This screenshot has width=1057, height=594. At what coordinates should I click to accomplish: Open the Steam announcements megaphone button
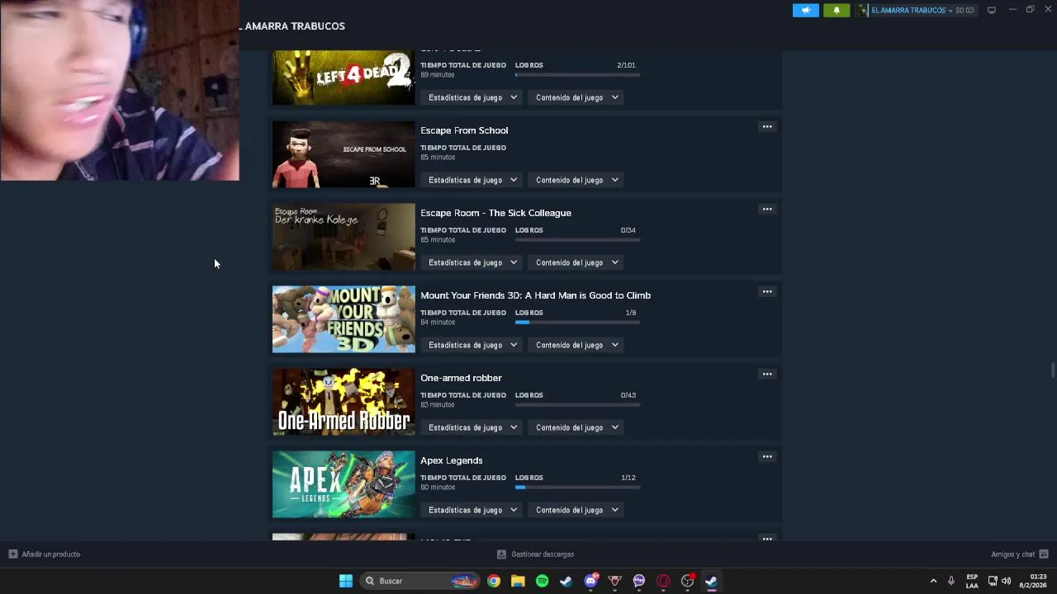(806, 10)
